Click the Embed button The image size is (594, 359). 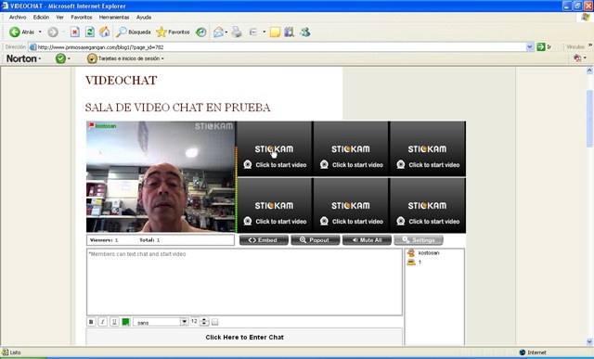[x=264, y=240]
